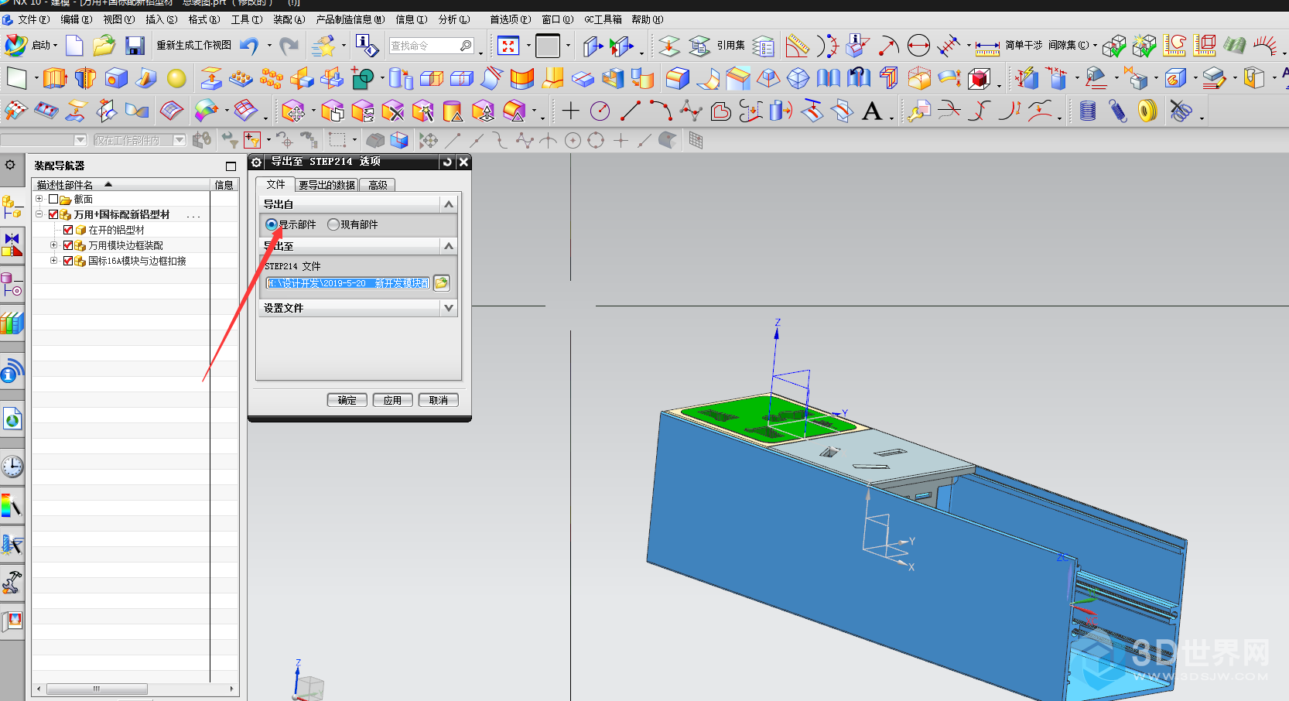Uncheck 万用模块边框装配 checkbox
Viewport: 1289px width, 701px height.
click(x=68, y=245)
